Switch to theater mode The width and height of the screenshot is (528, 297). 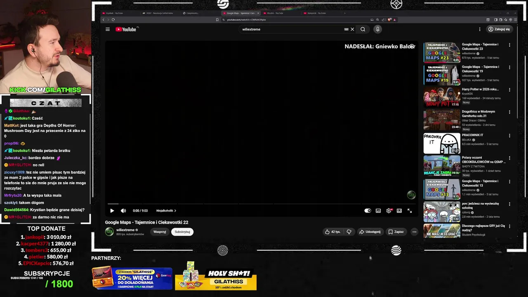[399, 211]
